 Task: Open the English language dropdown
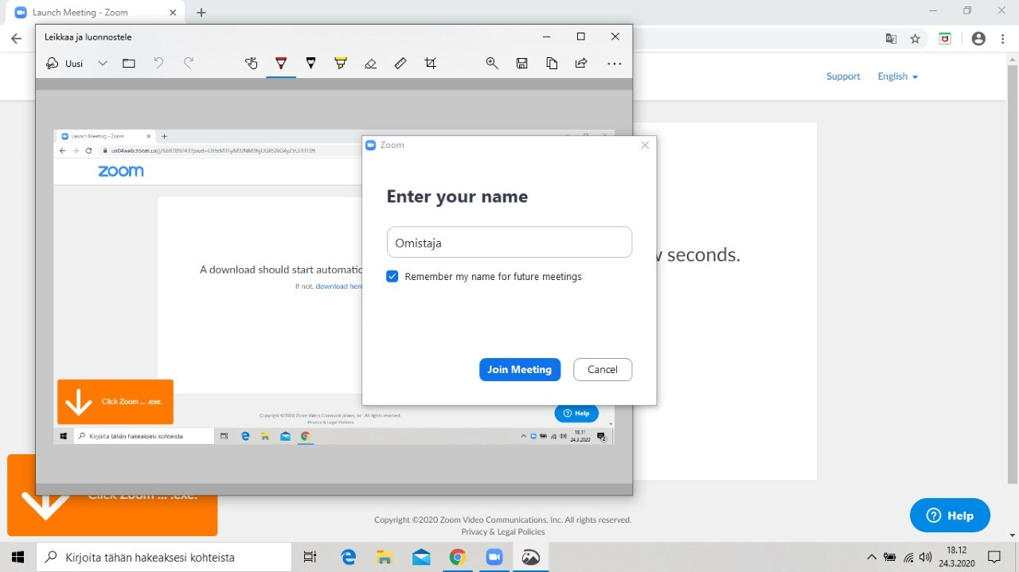(898, 76)
